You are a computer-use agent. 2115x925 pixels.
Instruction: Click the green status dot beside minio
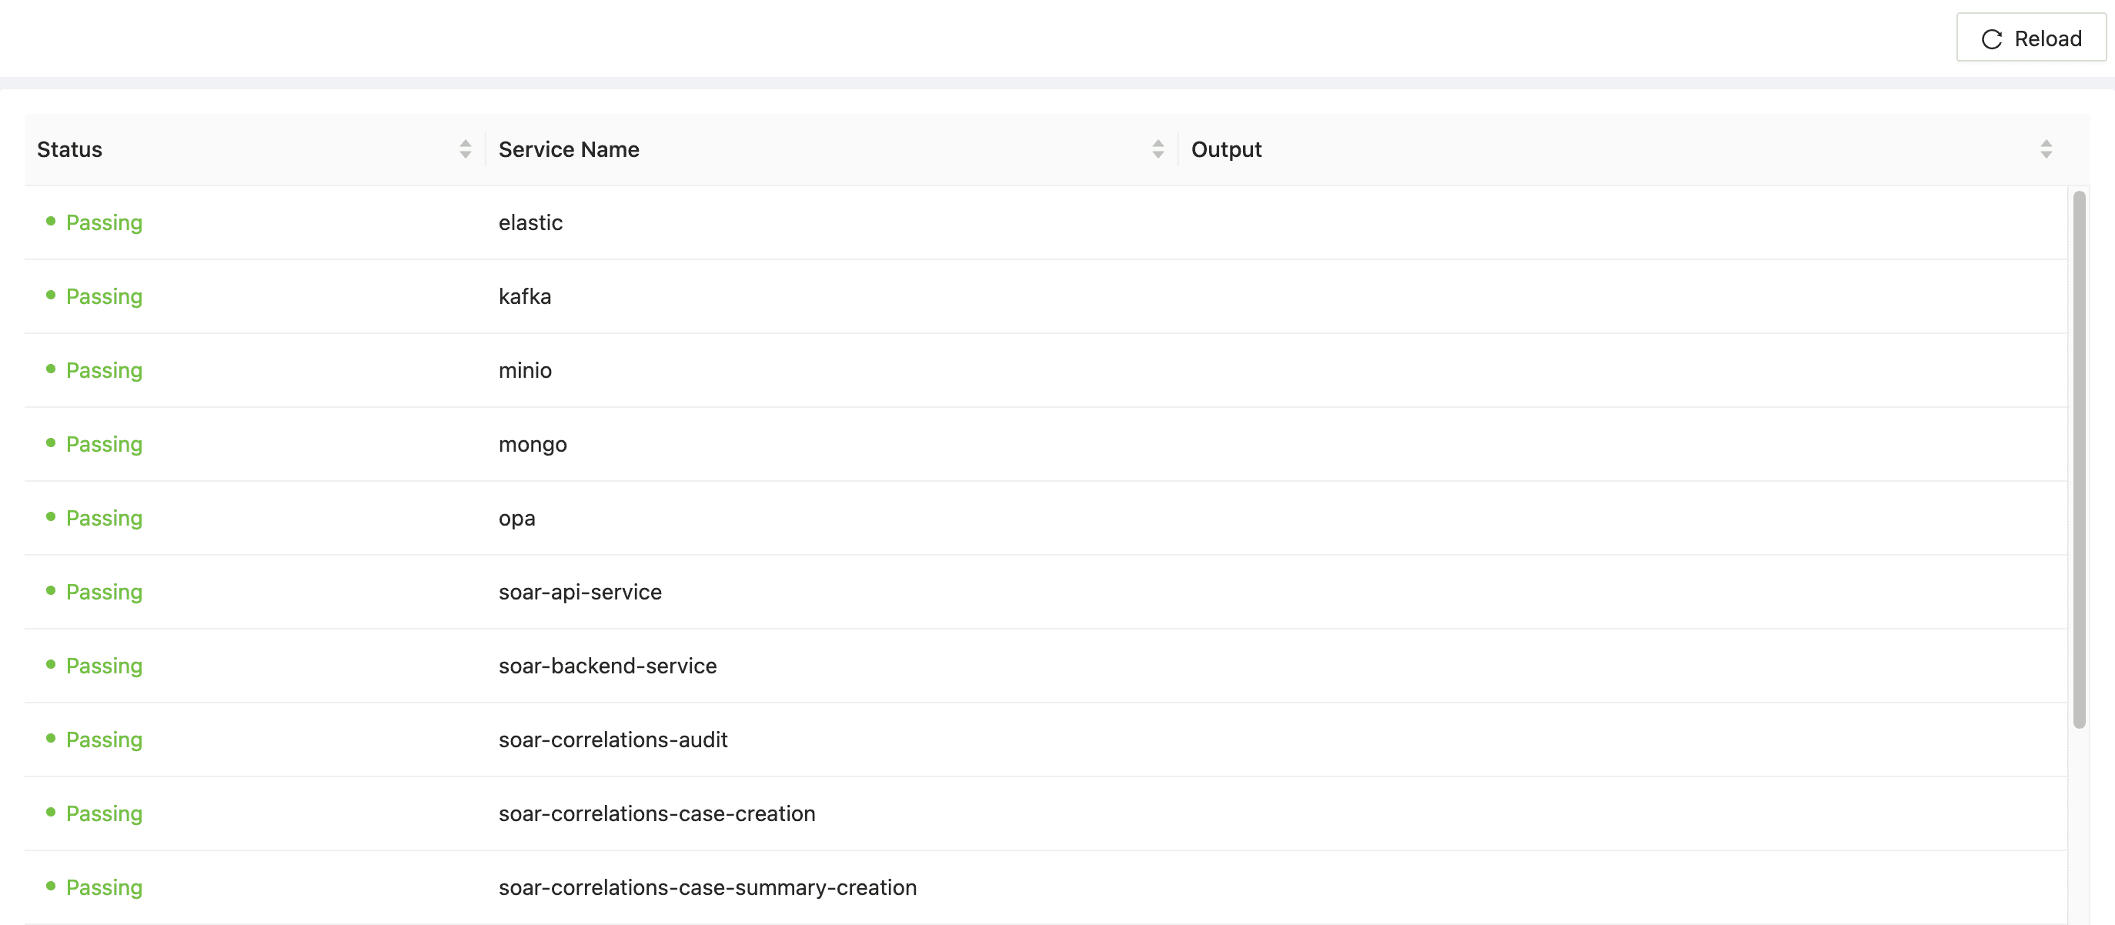(x=51, y=370)
